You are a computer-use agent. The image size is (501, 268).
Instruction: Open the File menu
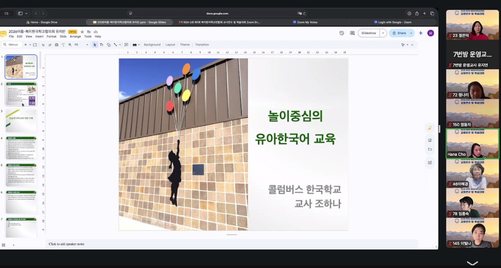pyautogui.click(x=11, y=37)
